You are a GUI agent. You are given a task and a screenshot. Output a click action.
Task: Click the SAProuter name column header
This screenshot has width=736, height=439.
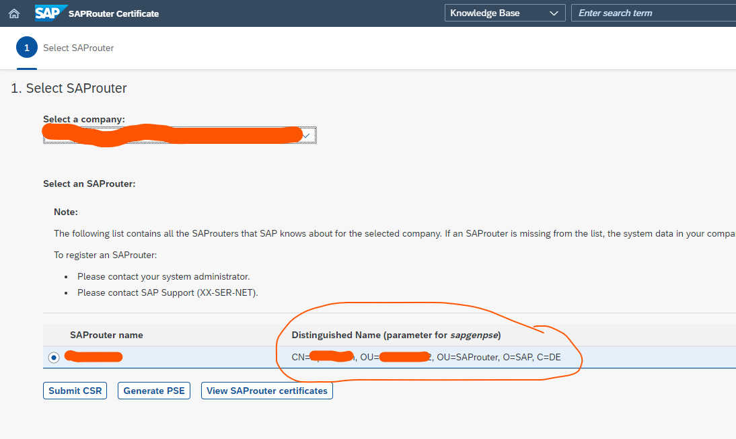point(106,335)
